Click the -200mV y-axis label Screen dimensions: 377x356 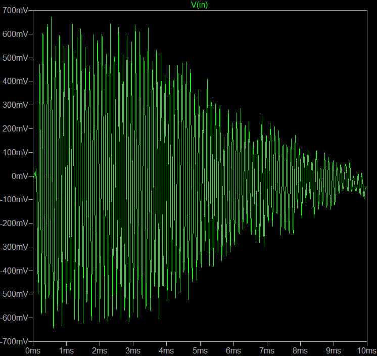[14, 223]
